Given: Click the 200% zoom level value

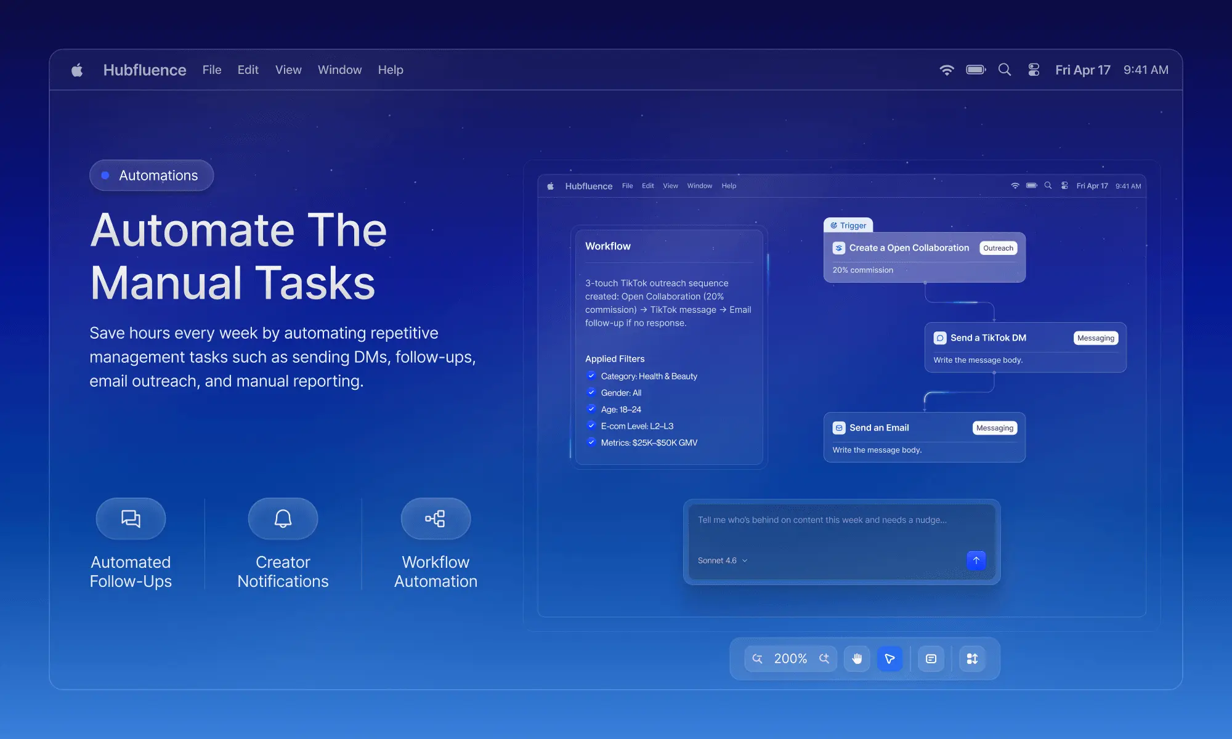Looking at the screenshot, I should pyautogui.click(x=790, y=658).
